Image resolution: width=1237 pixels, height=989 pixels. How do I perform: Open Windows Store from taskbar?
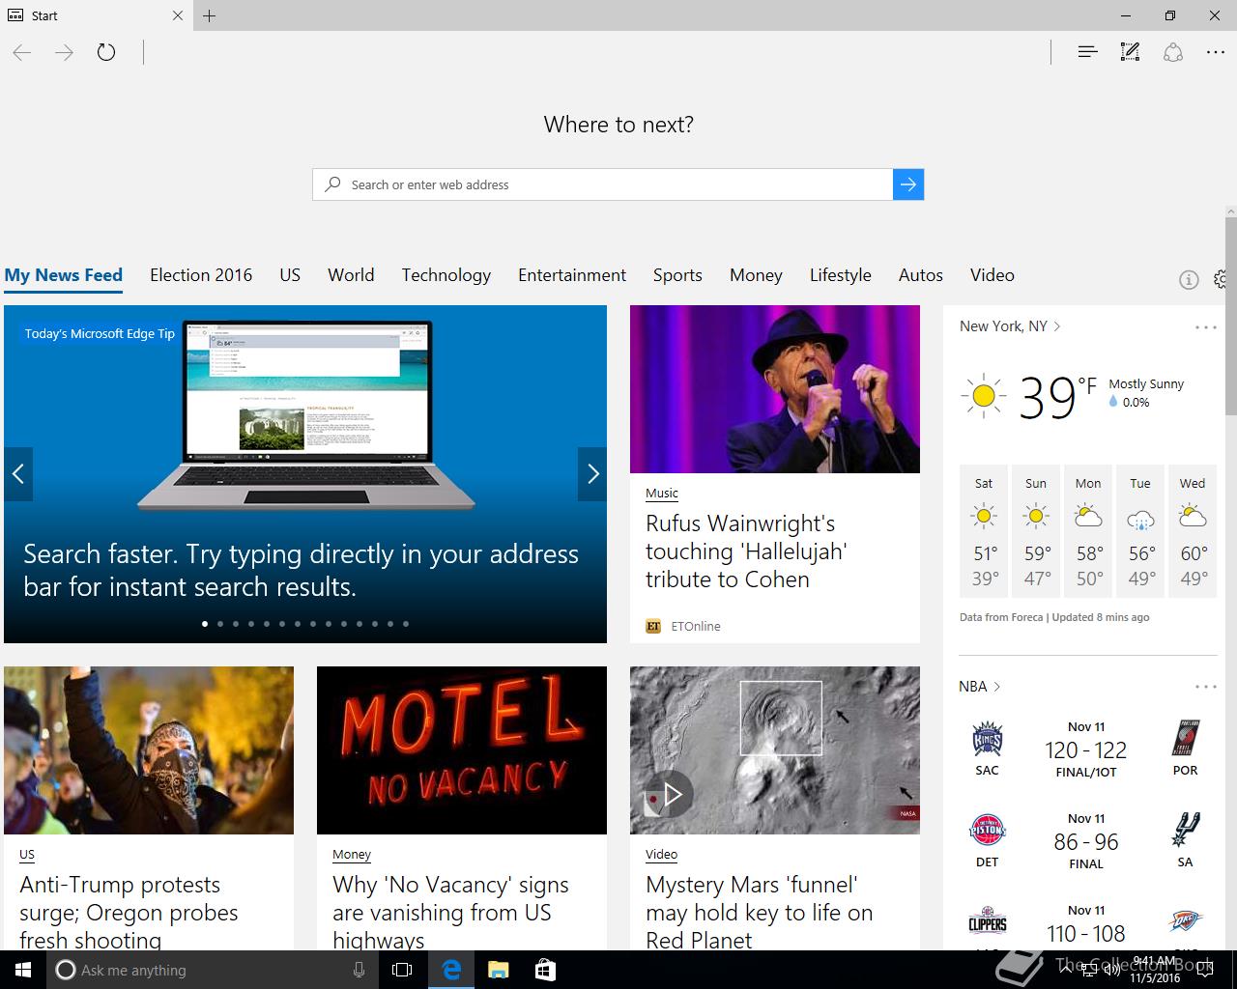545,970
